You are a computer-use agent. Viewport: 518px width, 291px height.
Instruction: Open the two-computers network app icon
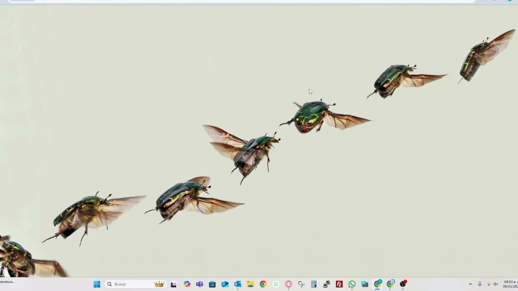(327, 284)
